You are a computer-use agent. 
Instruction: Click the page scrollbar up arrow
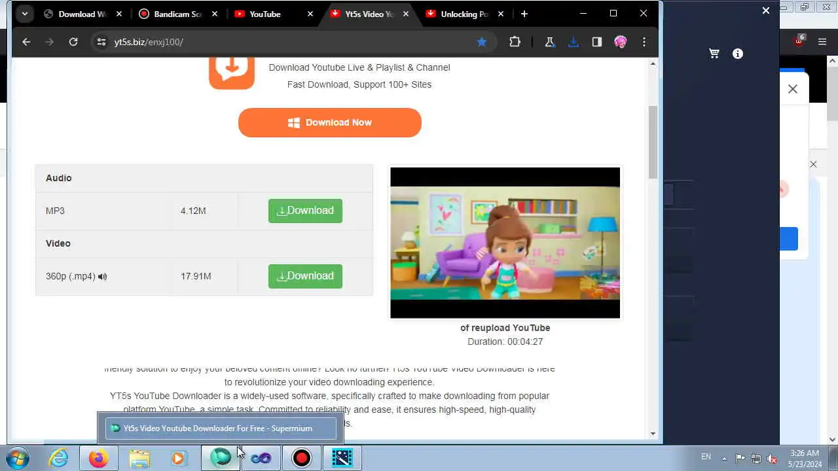click(653, 63)
